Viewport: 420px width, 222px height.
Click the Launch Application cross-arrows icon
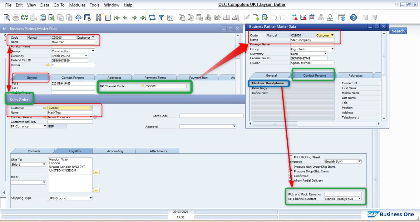coord(78,17)
